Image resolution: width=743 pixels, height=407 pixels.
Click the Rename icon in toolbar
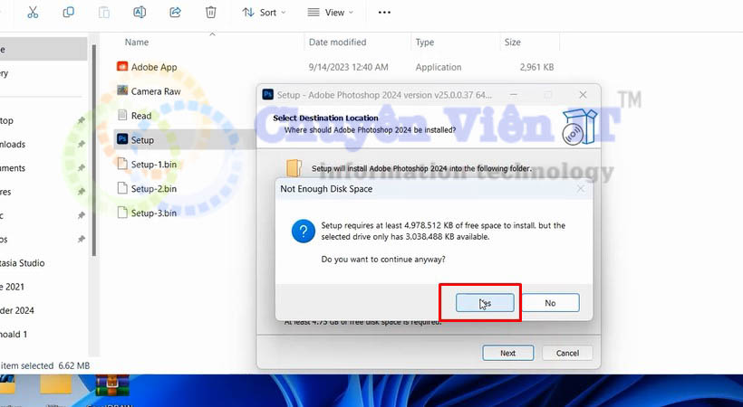(x=140, y=12)
